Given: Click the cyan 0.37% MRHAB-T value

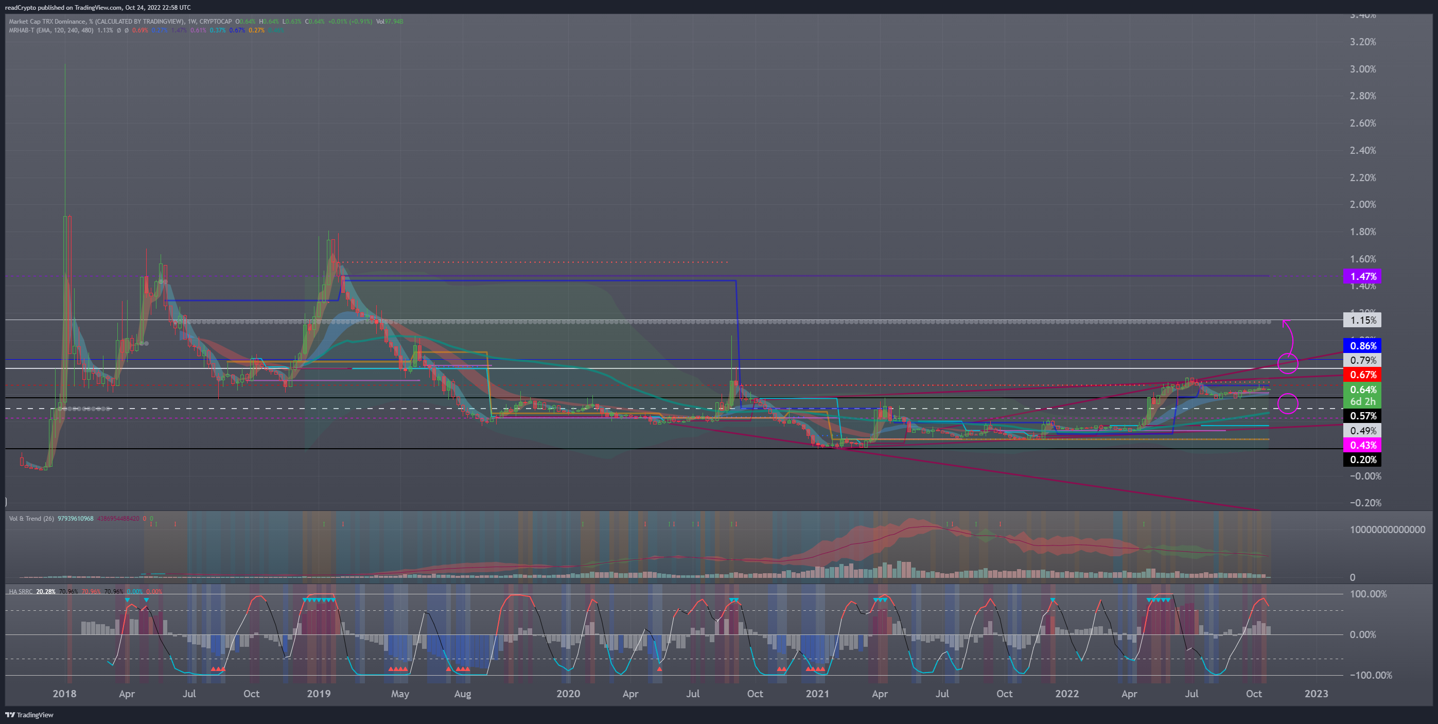Looking at the screenshot, I should point(218,30).
